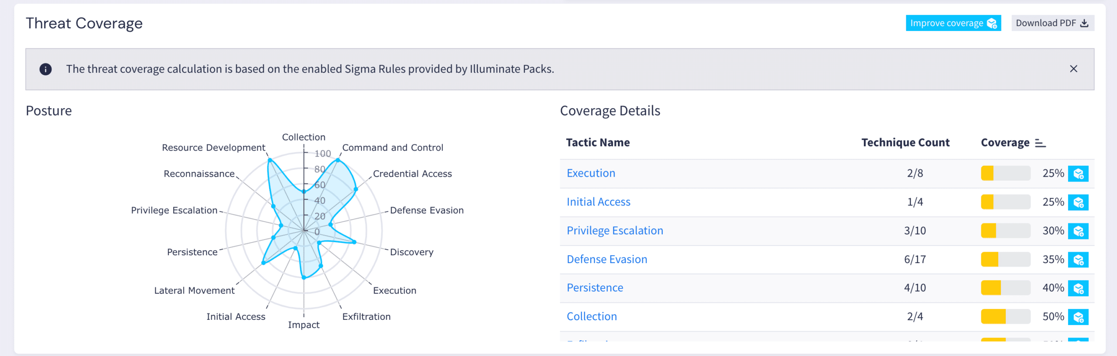Click the improve coverage icon for Defense Evasion
The image size is (1117, 356).
pos(1078,260)
